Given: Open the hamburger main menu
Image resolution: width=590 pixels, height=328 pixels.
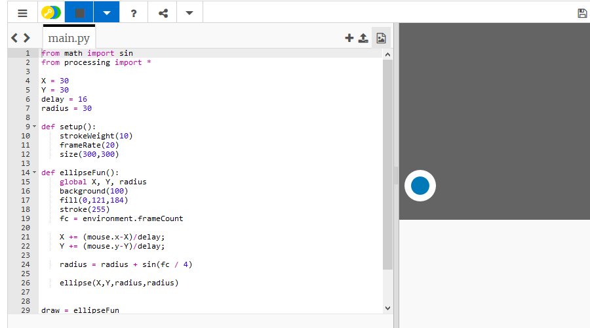Looking at the screenshot, I should (22, 13).
